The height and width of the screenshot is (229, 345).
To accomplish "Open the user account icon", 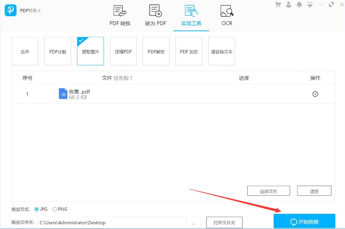I will 289,5.
